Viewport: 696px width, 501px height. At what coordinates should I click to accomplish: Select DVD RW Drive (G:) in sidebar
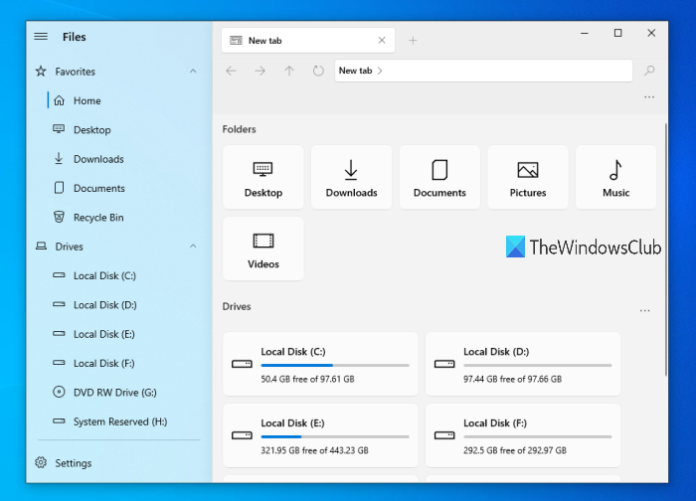(x=114, y=393)
